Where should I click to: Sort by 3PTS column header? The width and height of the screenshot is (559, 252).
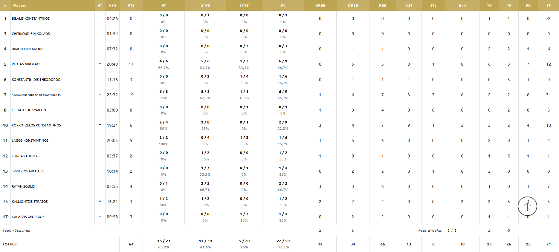click(x=244, y=5)
